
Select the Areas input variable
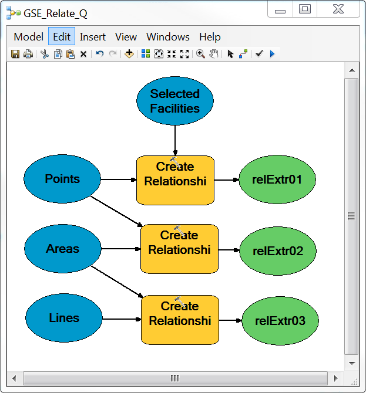pyautogui.click(x=63, y=249)
